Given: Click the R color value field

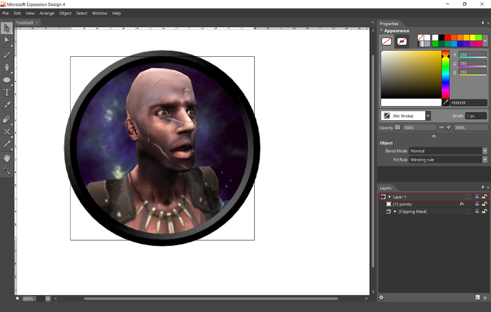Looking at the screenshot, I should (x=473, y=55).
